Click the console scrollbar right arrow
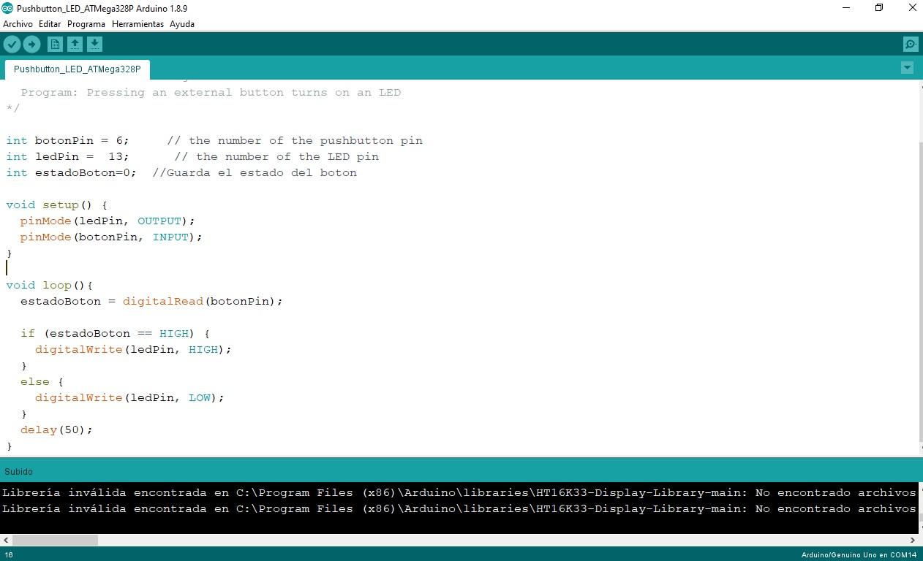Image resolution: width=923 pixels, height=561 pixels. click(912, 541)
